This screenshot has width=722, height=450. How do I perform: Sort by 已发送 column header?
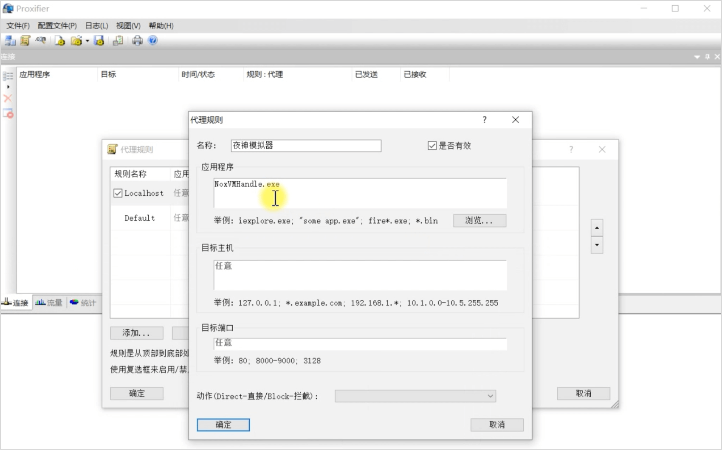coord(376,74)
